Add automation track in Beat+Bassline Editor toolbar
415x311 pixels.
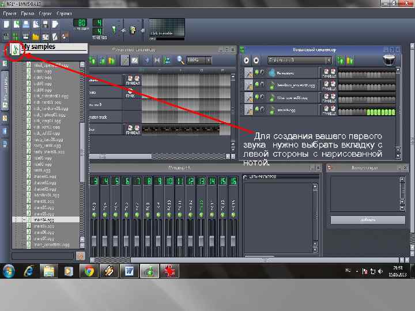click(x=350, y=60)
